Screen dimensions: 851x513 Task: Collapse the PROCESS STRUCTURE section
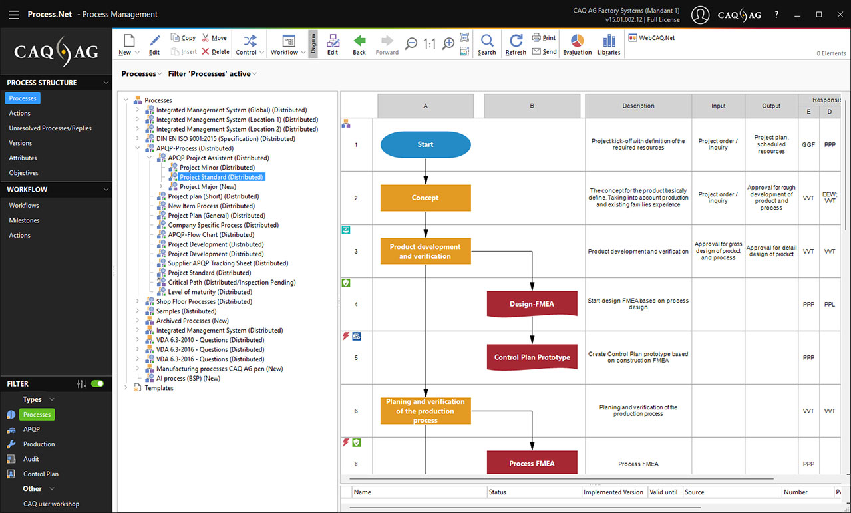tap(106, 83)
